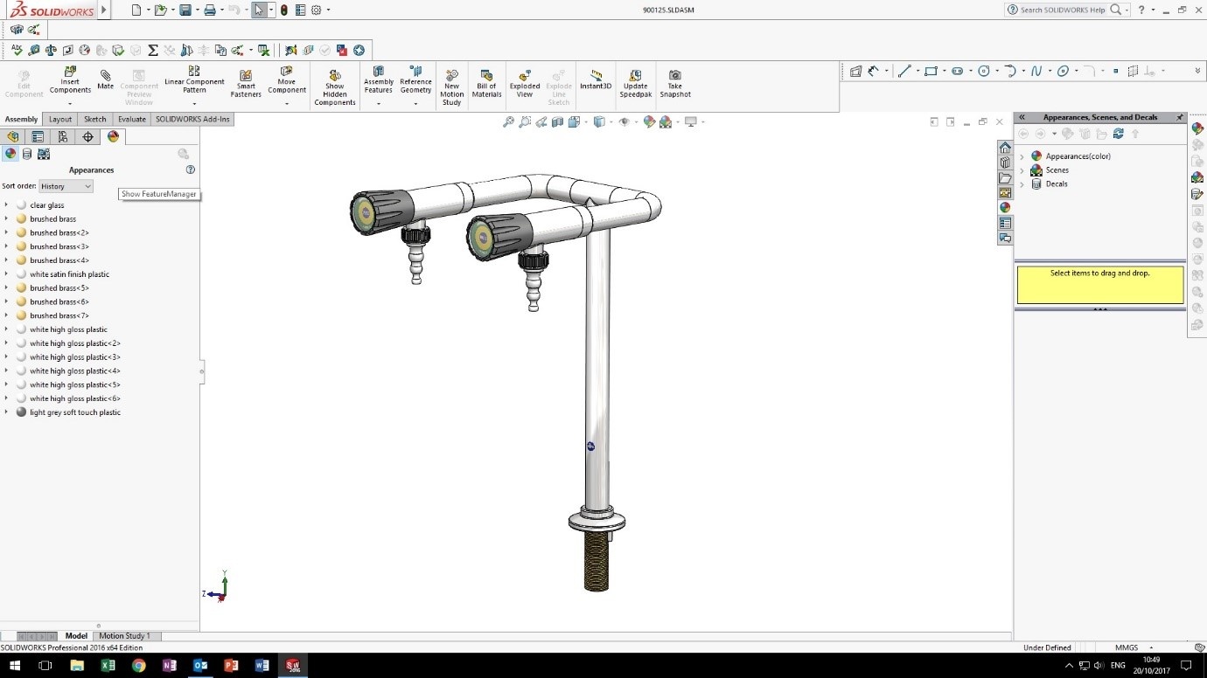Open SOLIDWORKS Resources home tab

pos(1005,147)
